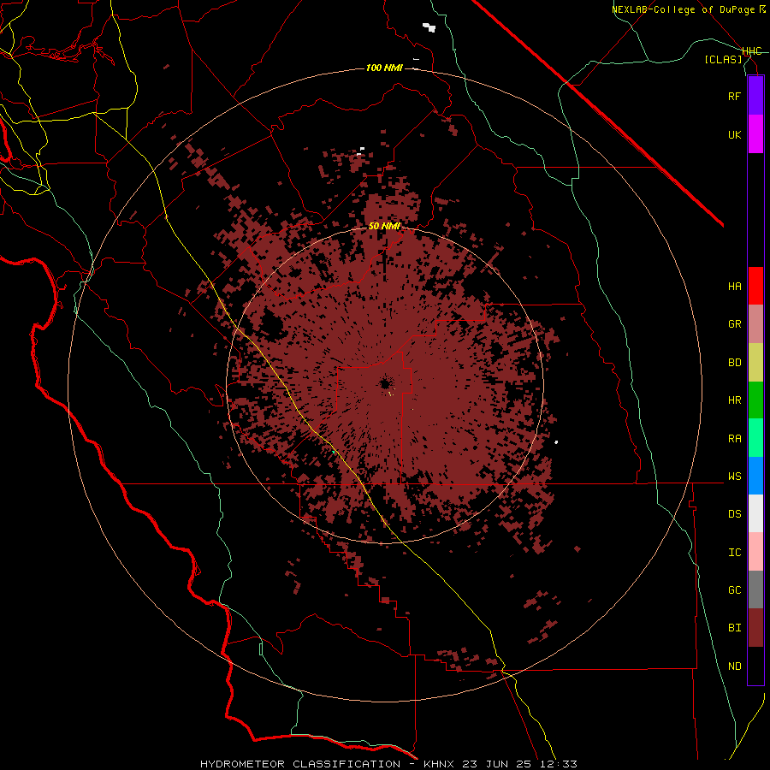Click the magenta UK legend color swatch
The height and width of the screenshot is (770, 770).
coord(755,134)
